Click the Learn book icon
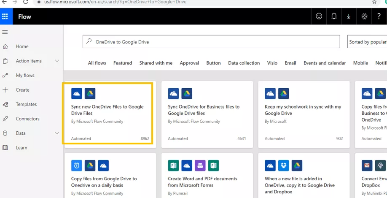This screenshot has width=387, height=198. coord(5,148)
